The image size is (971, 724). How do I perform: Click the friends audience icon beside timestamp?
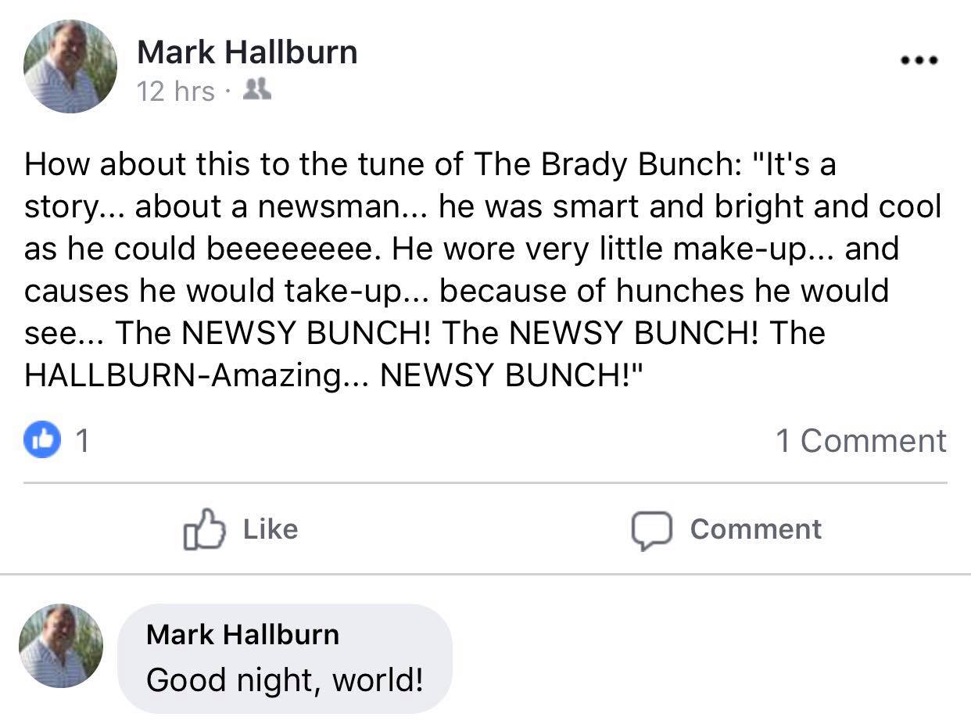(x=257, y=90)
